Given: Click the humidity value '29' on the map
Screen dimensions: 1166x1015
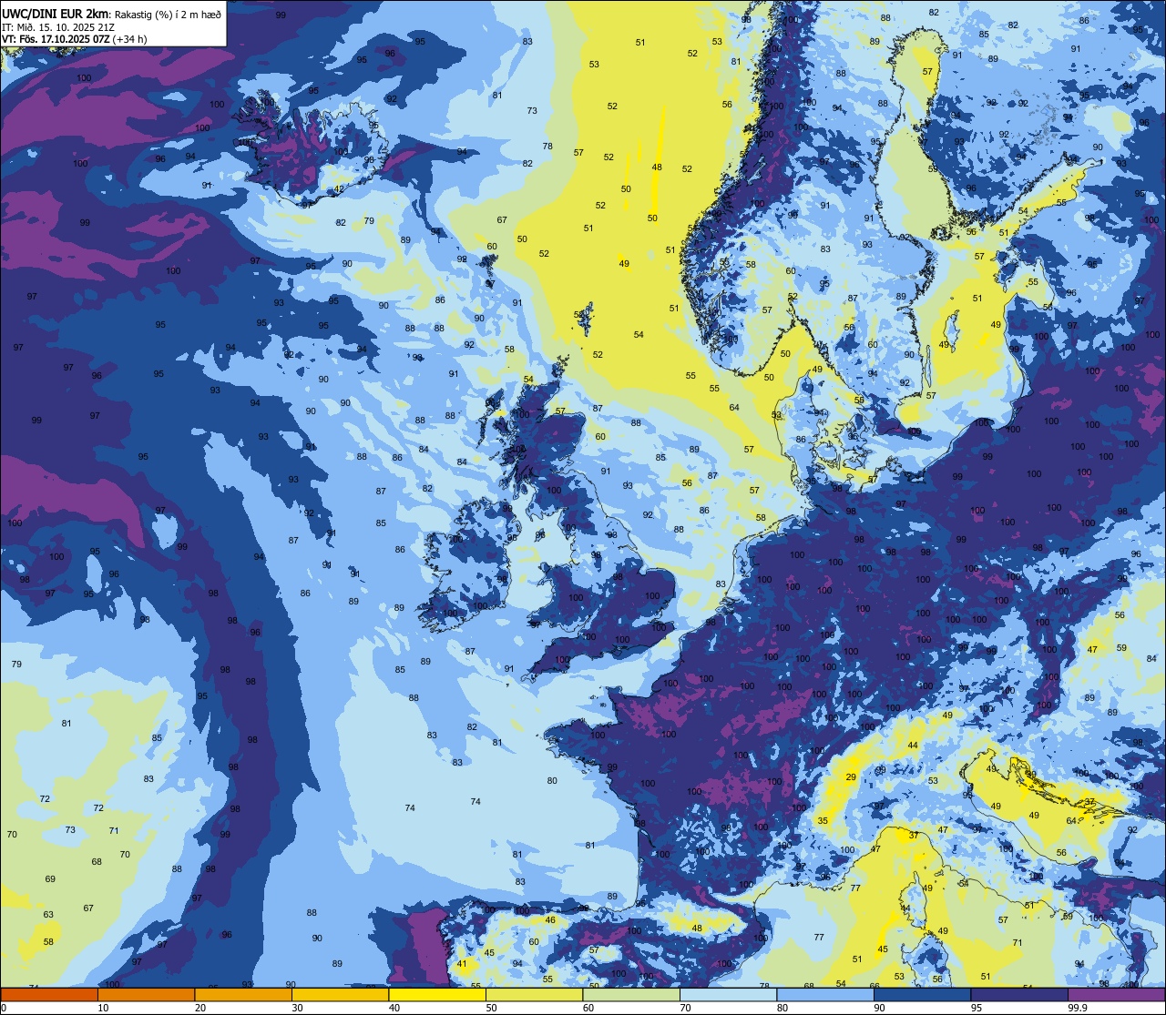Looking at the screenshot, I should 851,777.
